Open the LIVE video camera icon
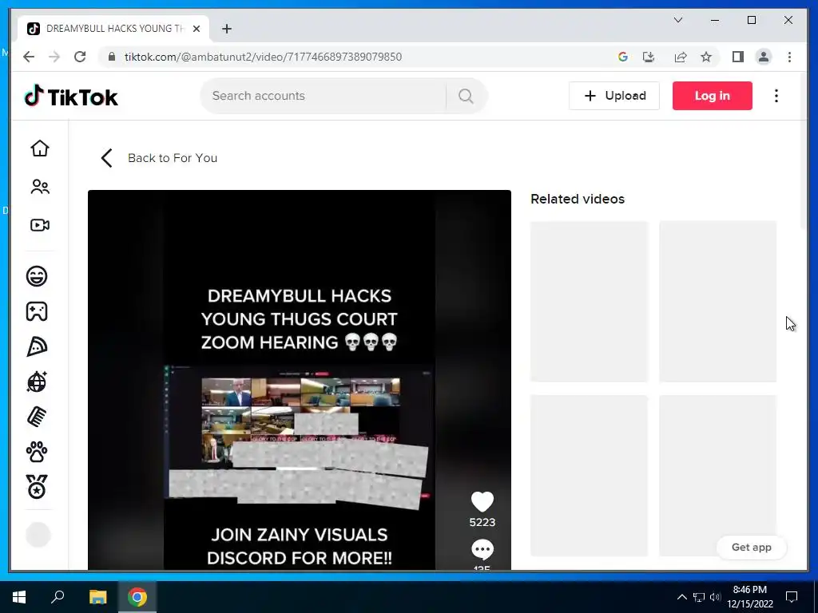 pyautogui.click(x=40, y=225)
